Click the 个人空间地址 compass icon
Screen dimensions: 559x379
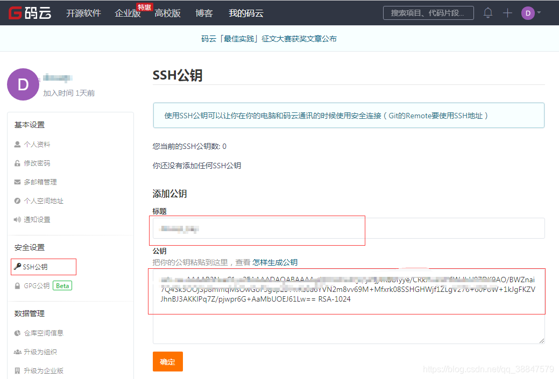[x=17, y=201]
